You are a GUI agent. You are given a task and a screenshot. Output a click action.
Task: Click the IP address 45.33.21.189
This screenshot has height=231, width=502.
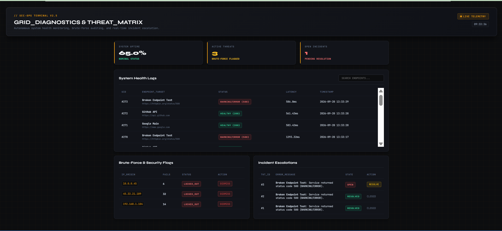coord(132,194)
